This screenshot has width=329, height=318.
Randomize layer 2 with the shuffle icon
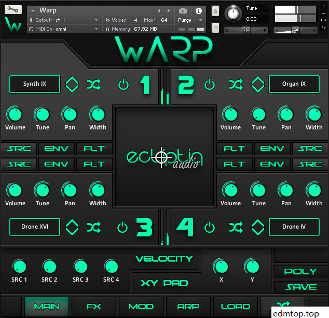(236, 84)
